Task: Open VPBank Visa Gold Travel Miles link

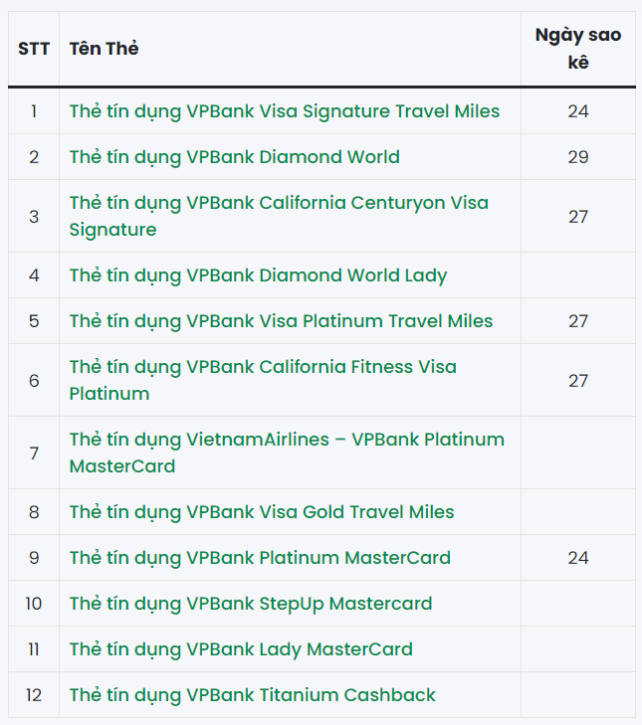Action: (x=262, y=512)
